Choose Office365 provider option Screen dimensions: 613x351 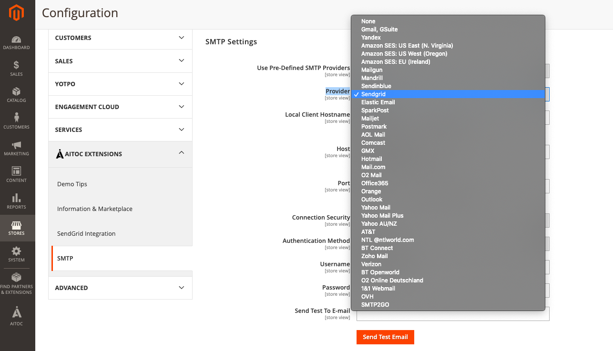[448, 183]
